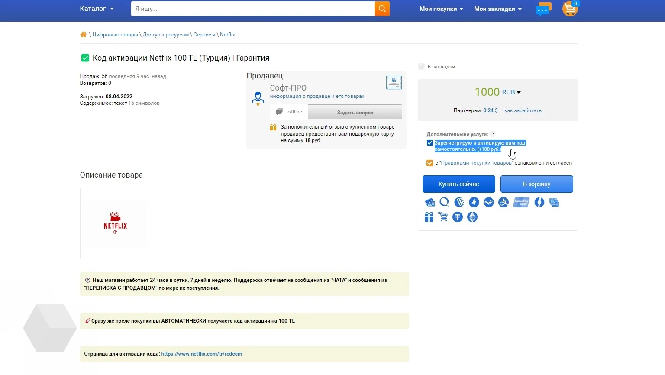665x375 pixels.
Task: Go to home via breadcrumb house icon
Action: pos(84,35)
